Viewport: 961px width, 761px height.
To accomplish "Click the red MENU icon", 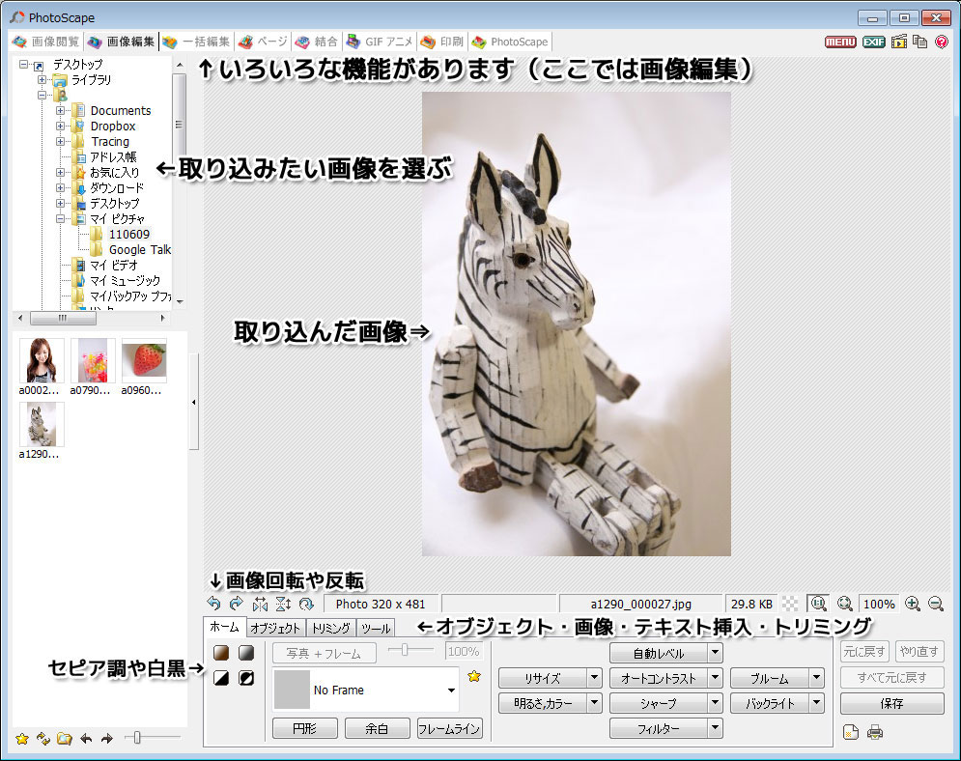I will [x=840, y=42].
